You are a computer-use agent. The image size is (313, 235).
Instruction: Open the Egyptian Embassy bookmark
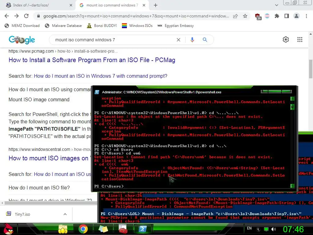click(175, 26)
